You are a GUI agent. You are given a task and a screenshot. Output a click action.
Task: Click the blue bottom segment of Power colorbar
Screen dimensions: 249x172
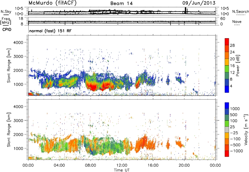click(227, 89)
